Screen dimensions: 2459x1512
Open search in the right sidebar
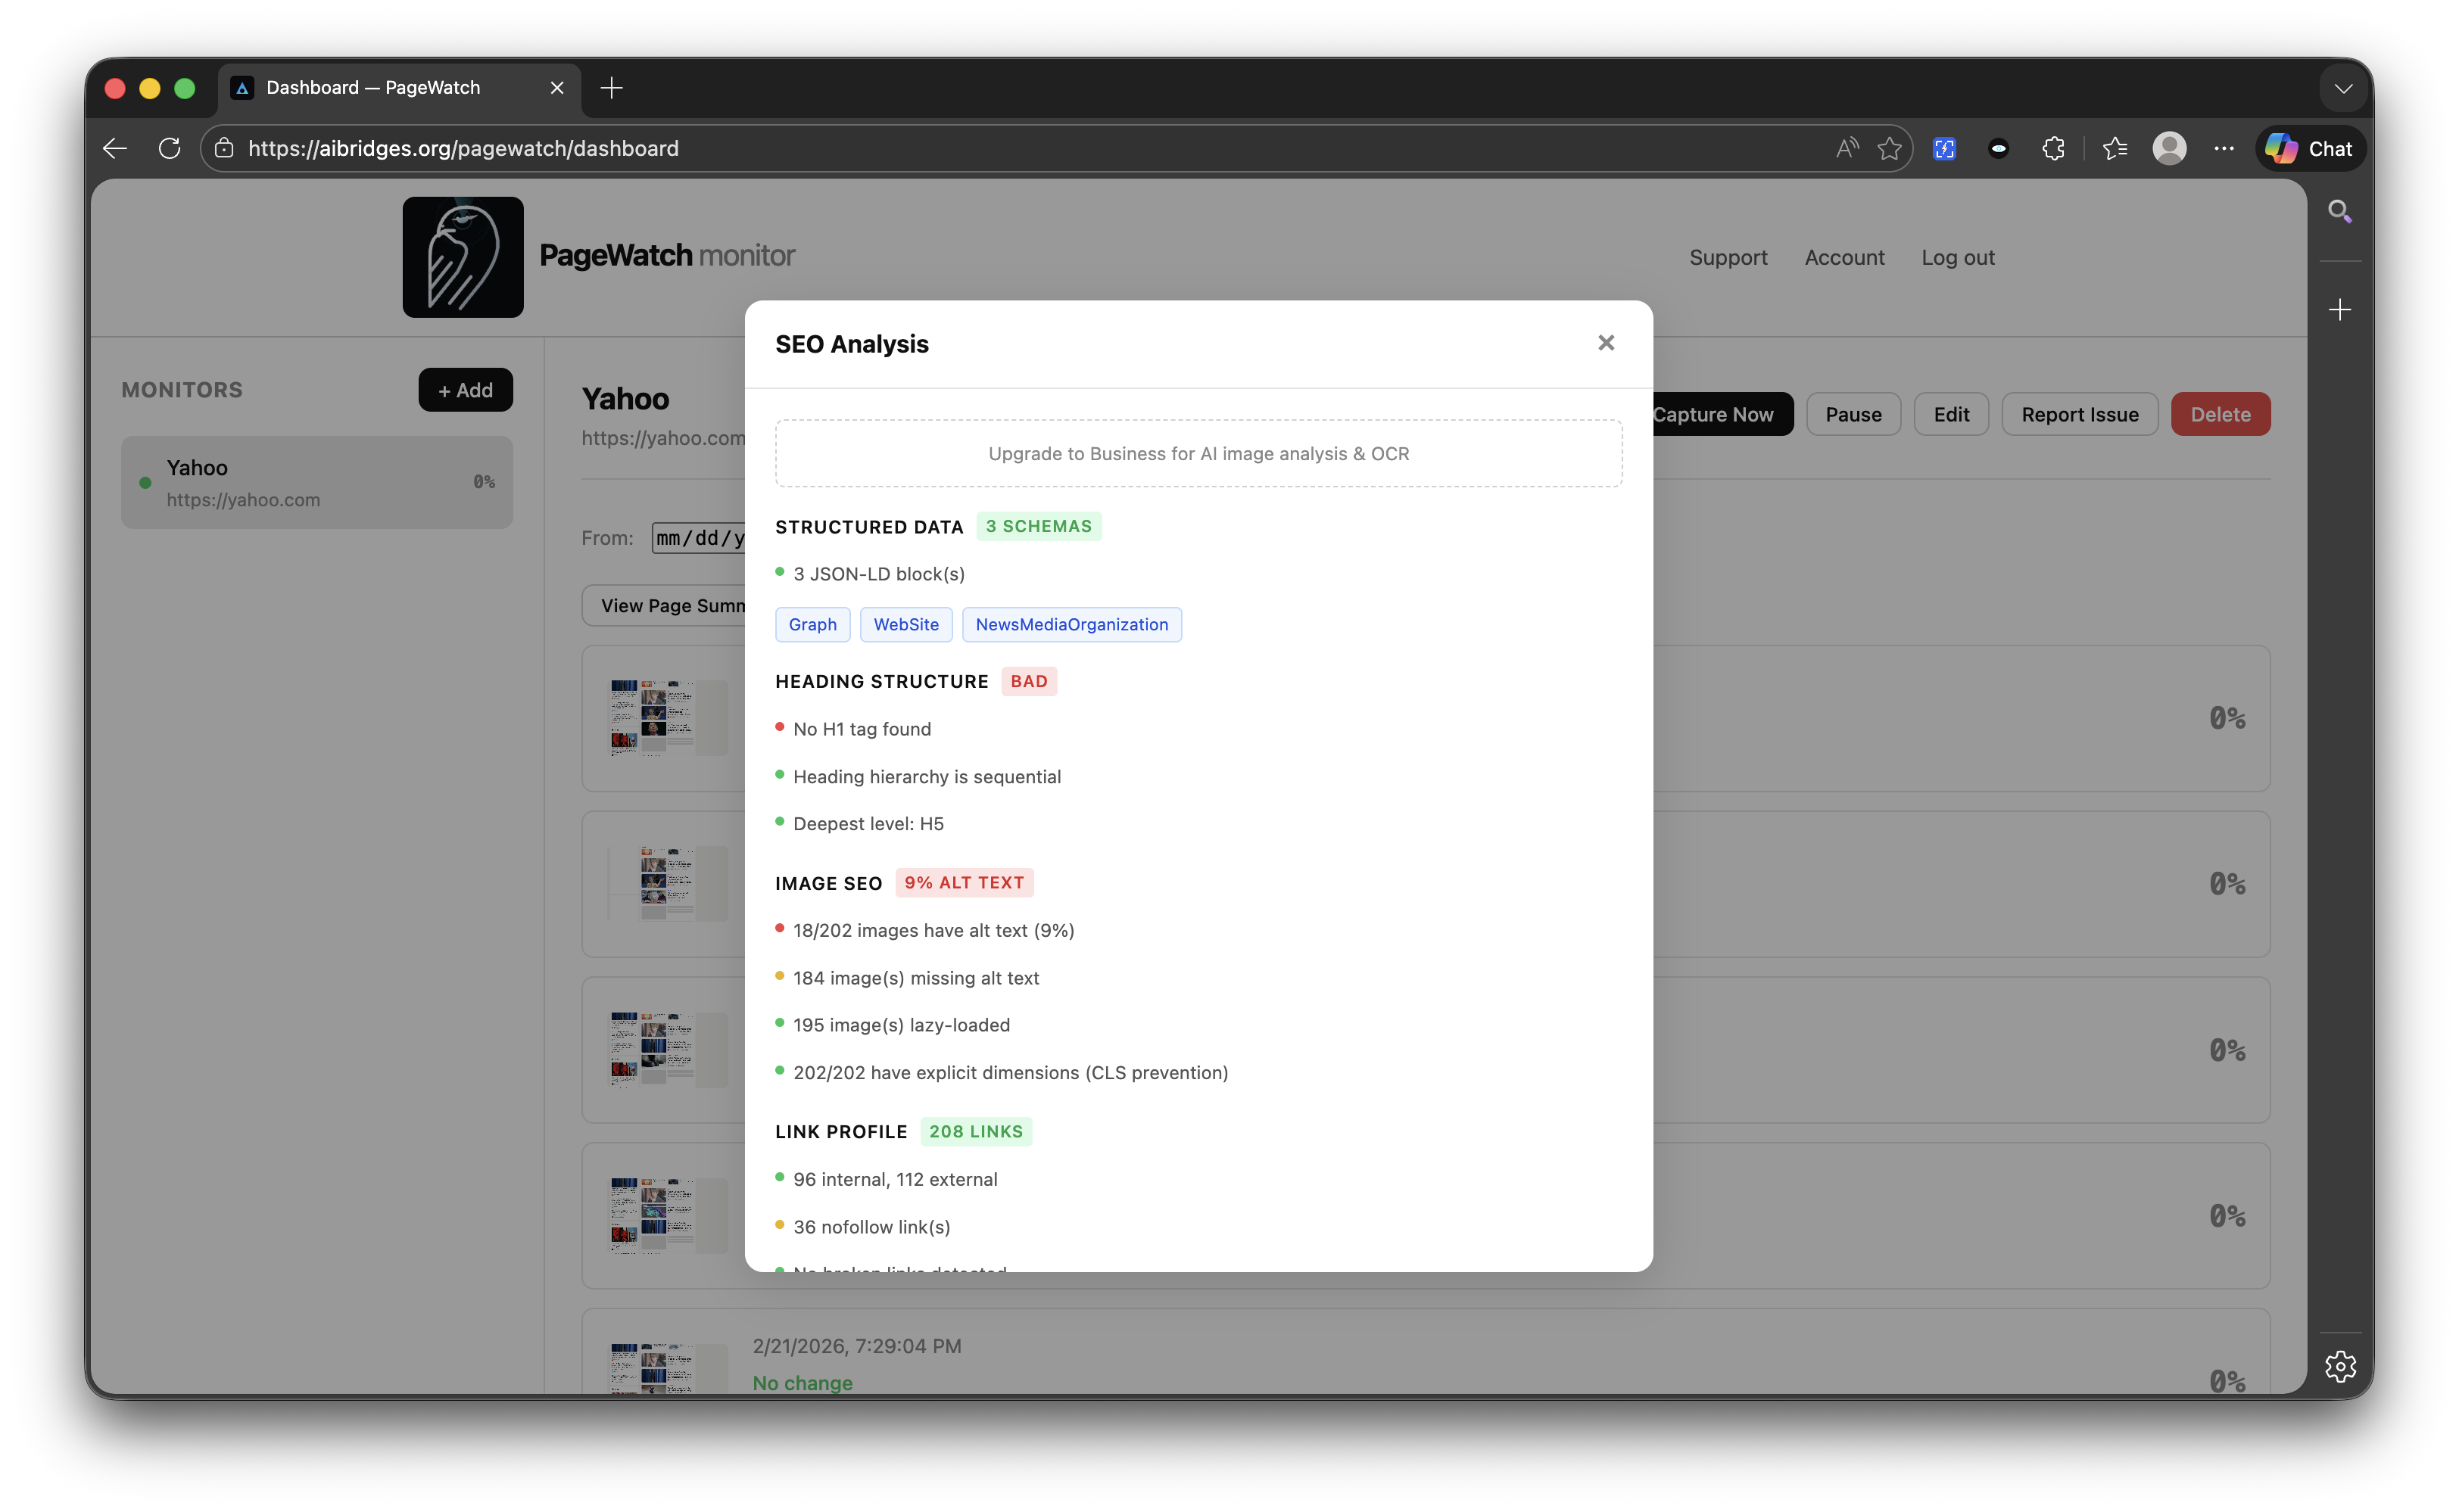click(x=2340, y=211)
